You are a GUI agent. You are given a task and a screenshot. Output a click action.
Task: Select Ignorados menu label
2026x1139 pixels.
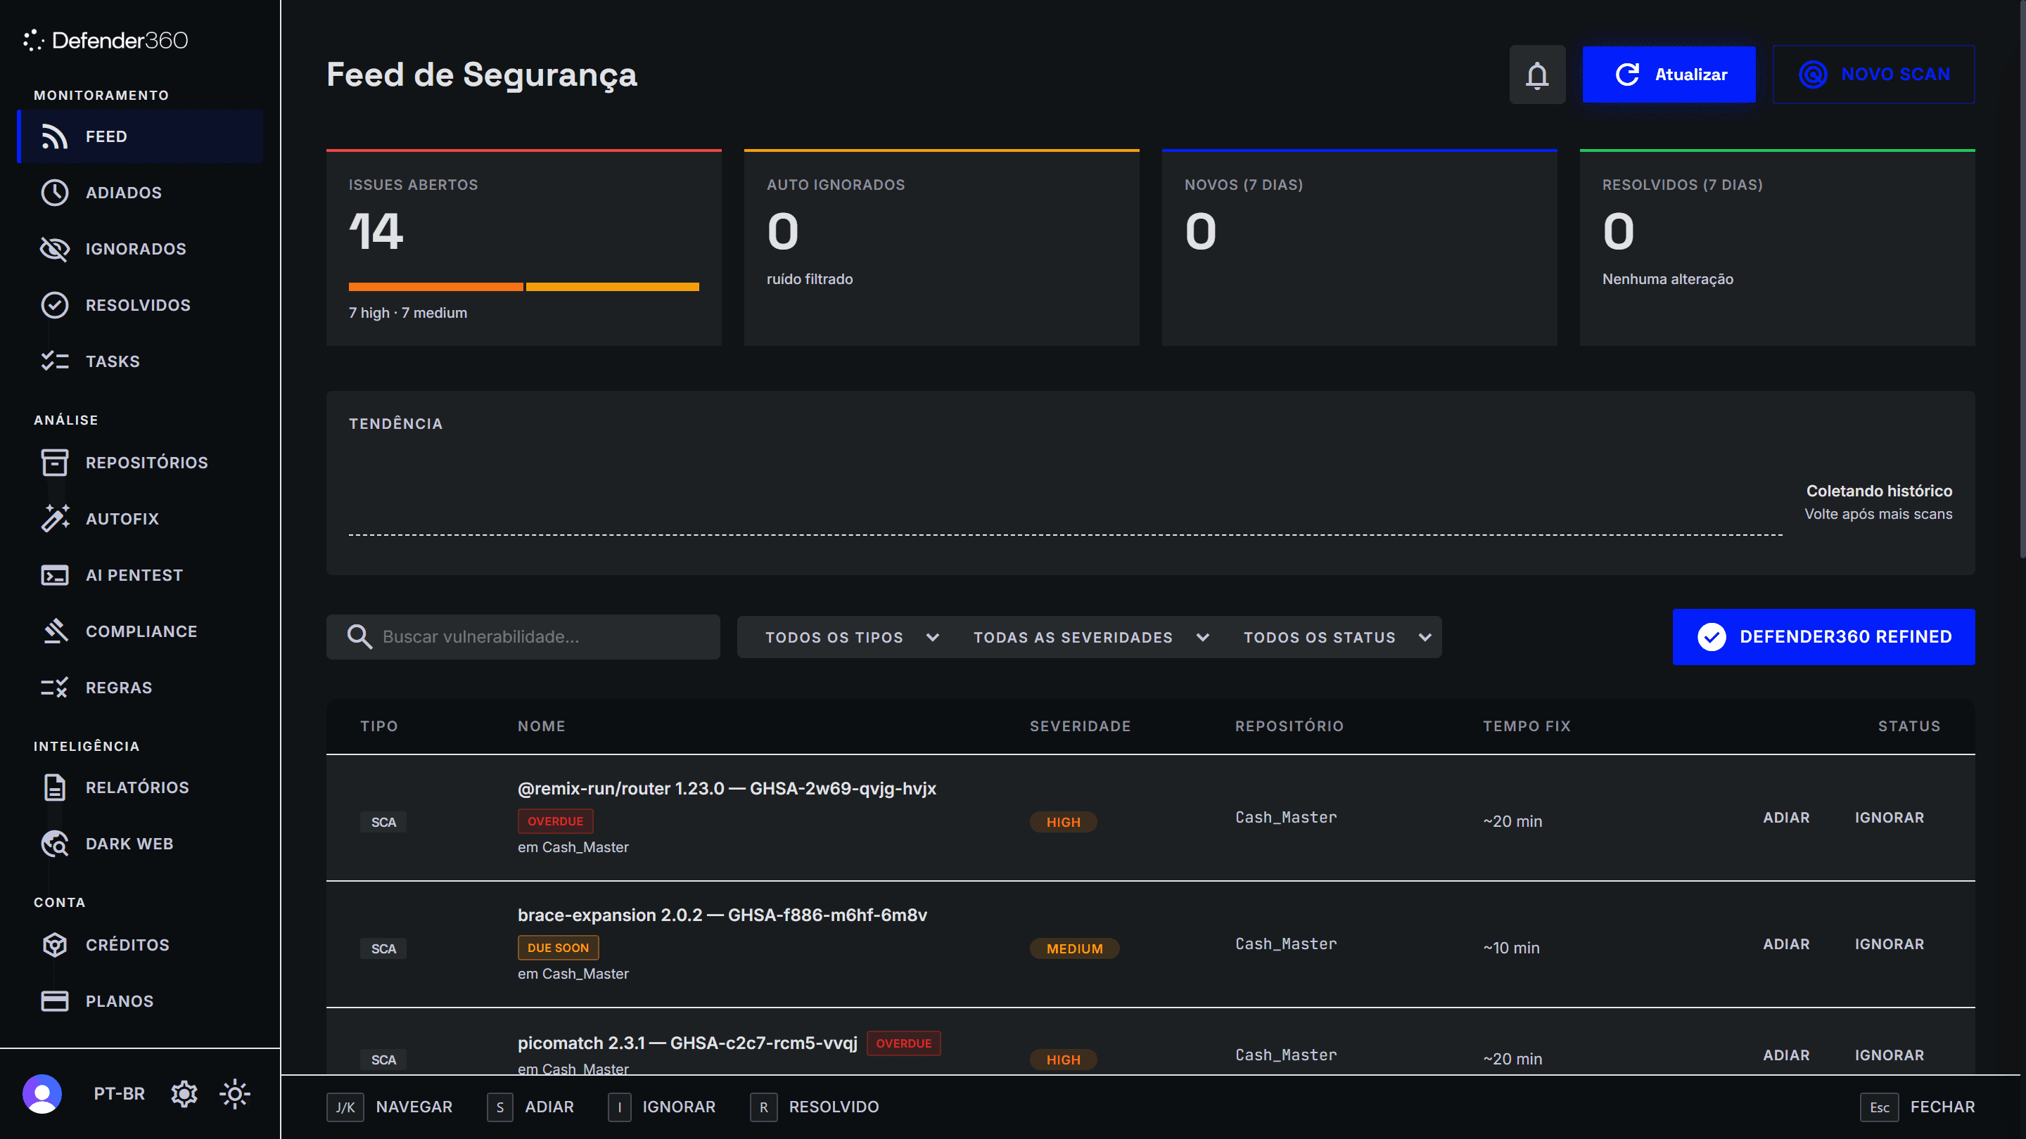[x=136, y=249]
